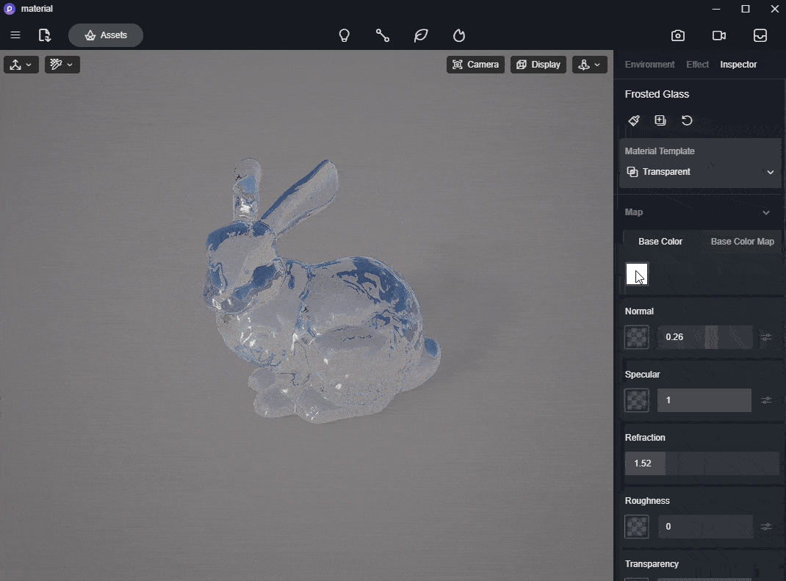Open the Material Template Transparent dropdown
This screenshot has height=581, width=786.
point(700,172)
